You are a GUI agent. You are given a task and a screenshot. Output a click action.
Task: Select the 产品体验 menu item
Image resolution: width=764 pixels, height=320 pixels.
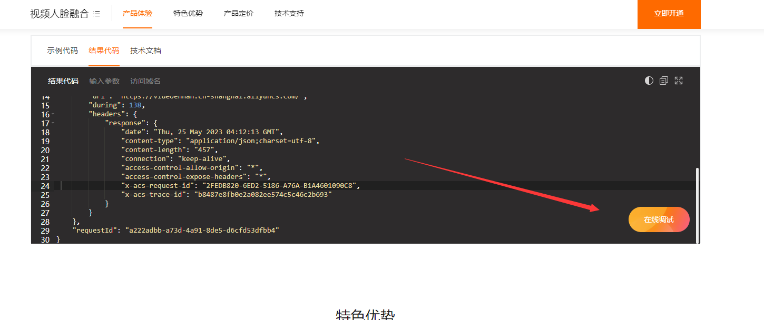pyautogui.click(x=138, y=13)
